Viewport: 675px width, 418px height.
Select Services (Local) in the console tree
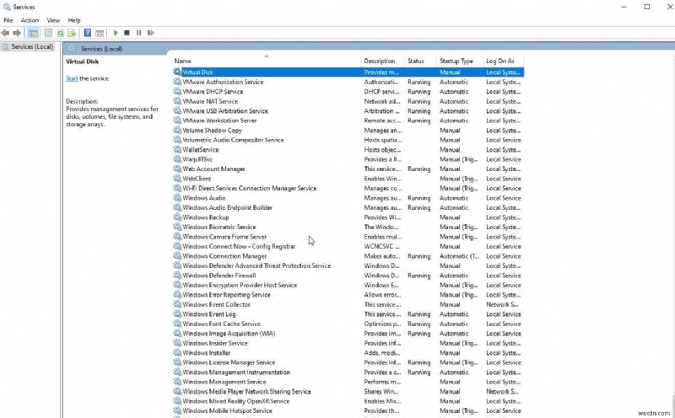[x=28, y=46]
